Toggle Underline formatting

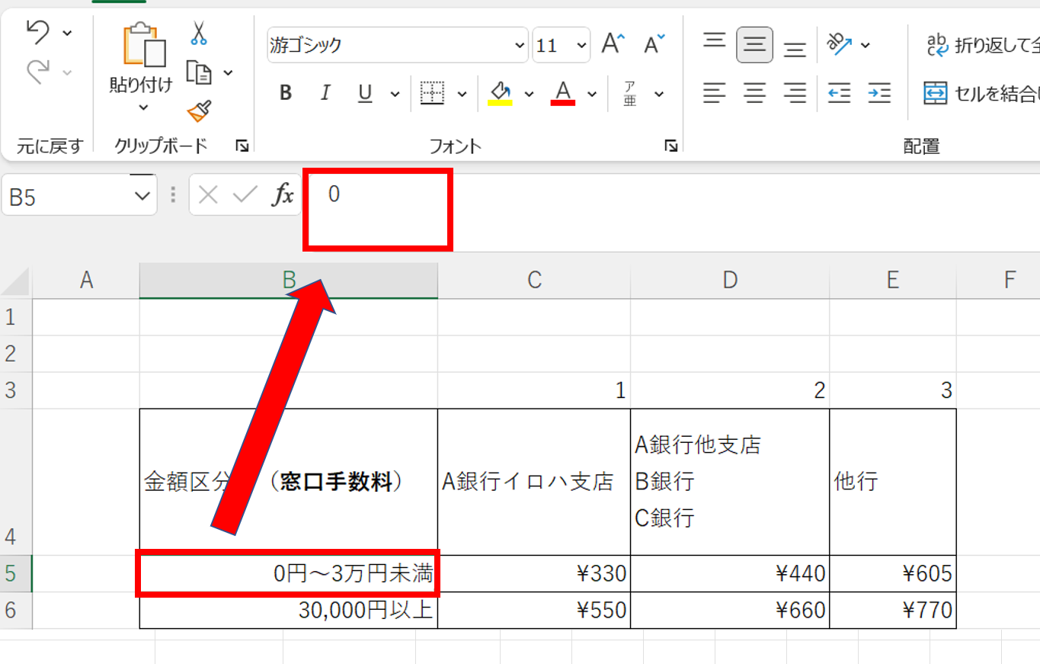365,93
